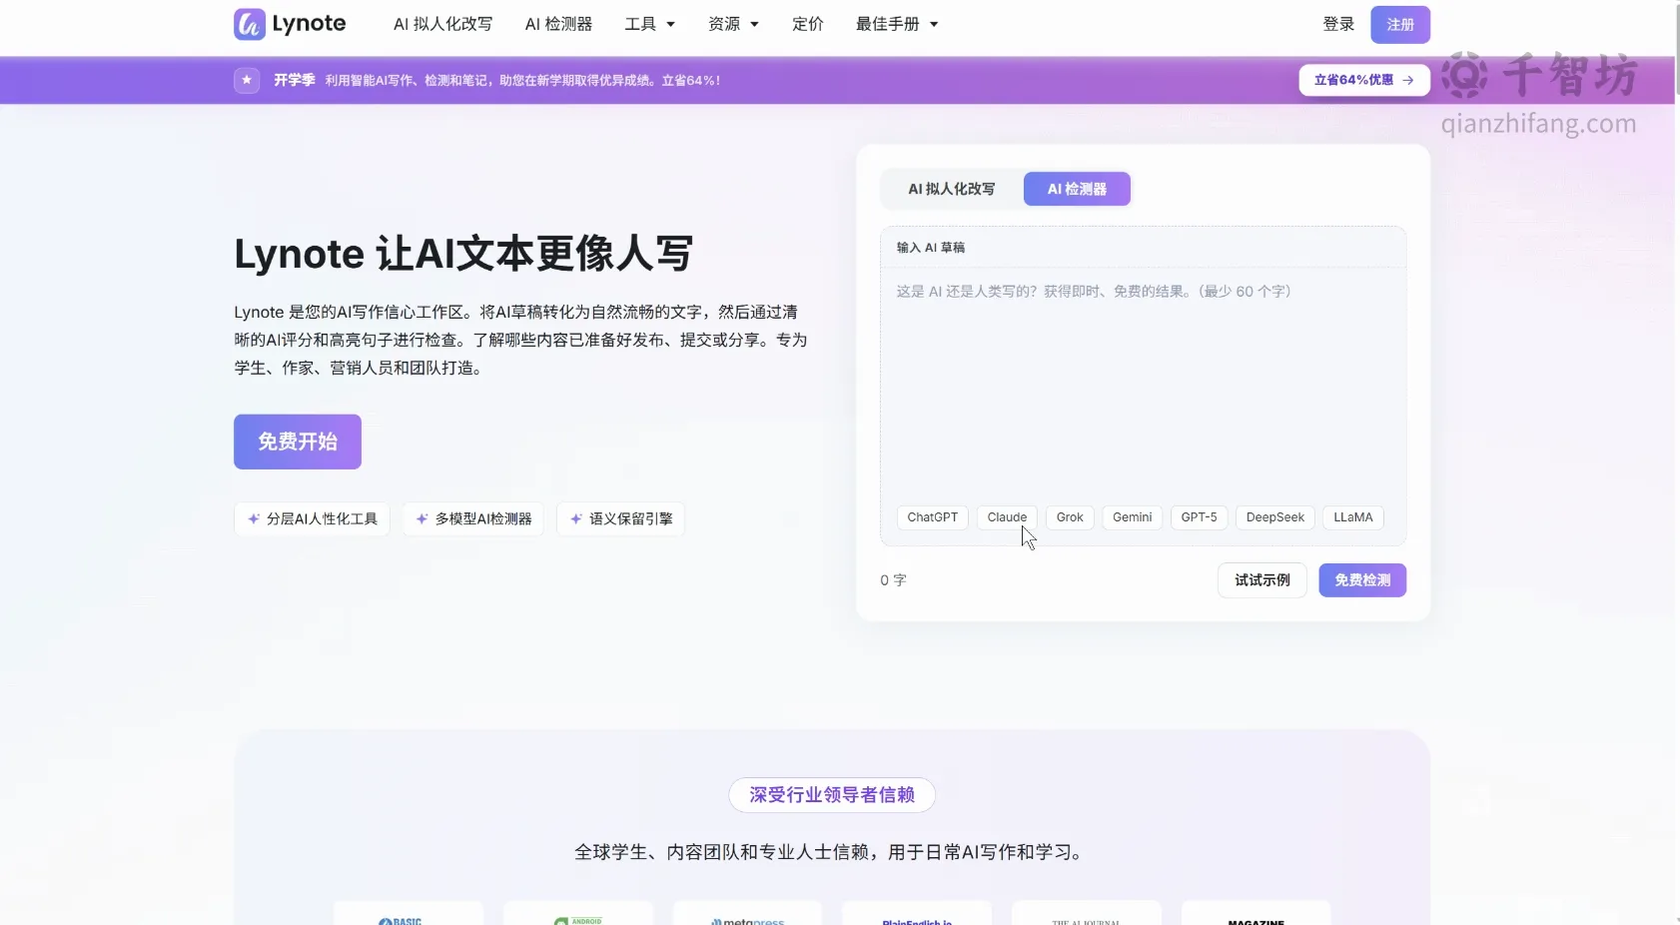The image size is (1680, 925).
Task: Click the Lynote logo icon
Action: point(250,24)
